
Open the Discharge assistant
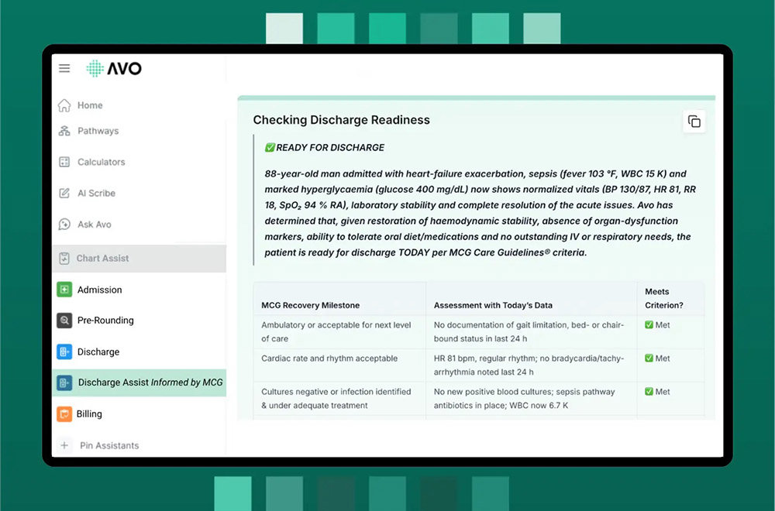98,352
